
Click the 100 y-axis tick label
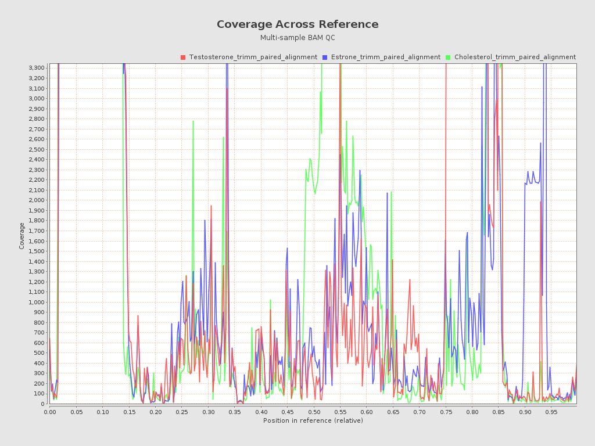point(40,394)
